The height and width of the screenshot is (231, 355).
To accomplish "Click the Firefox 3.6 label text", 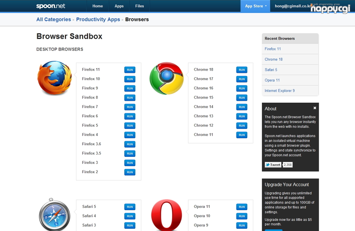I will click(x=91, y=144).
